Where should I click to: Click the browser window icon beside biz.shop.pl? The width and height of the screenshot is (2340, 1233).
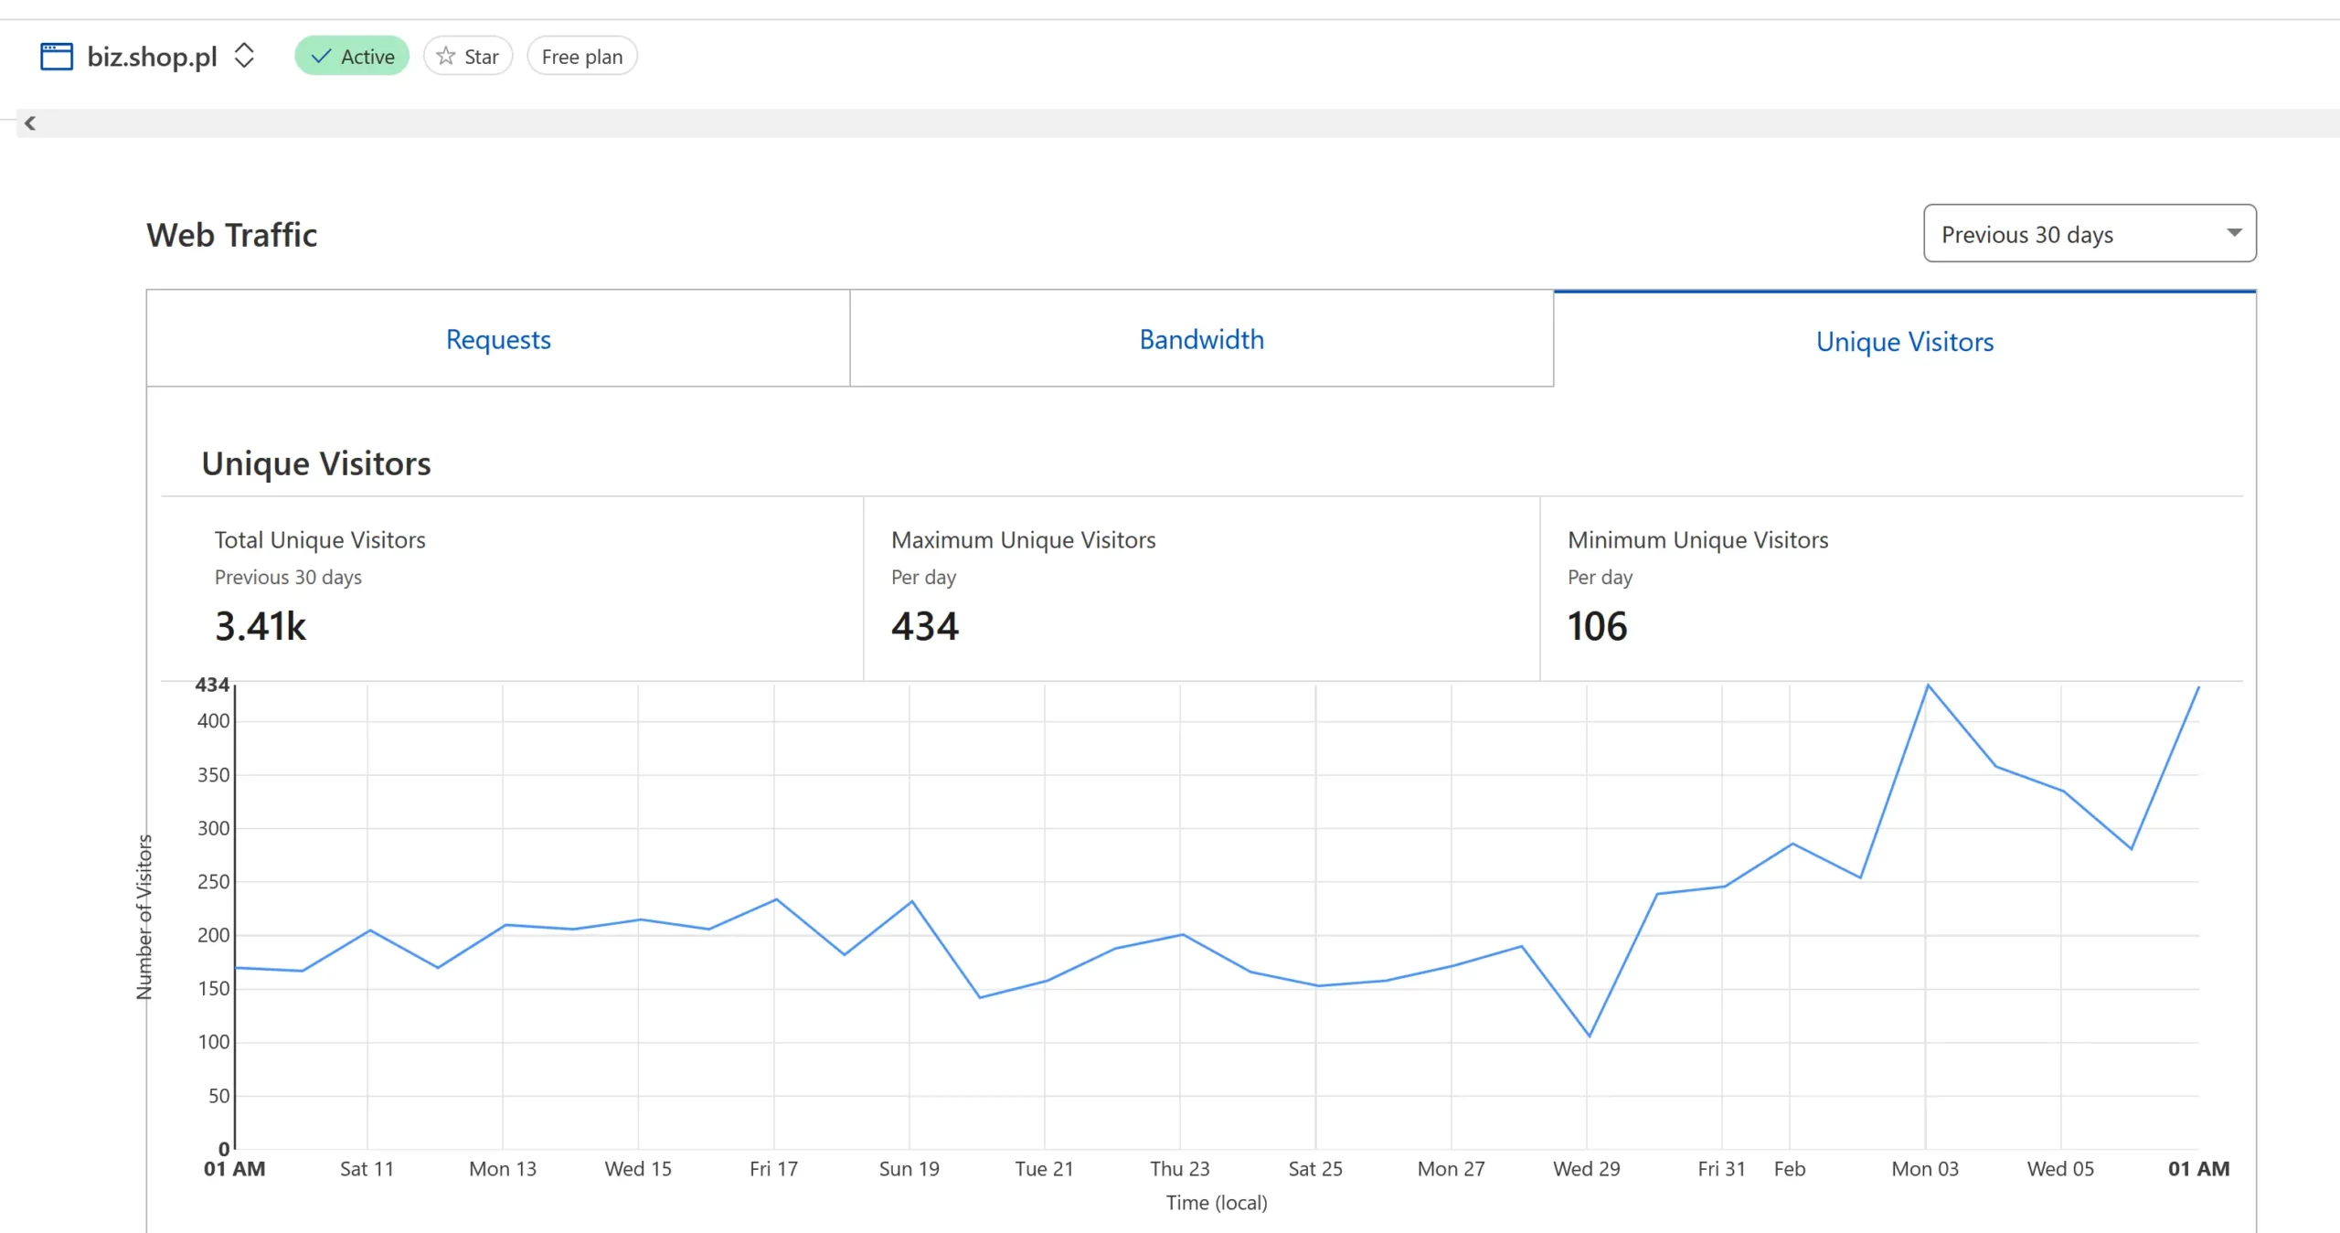[x=56, y=56]
